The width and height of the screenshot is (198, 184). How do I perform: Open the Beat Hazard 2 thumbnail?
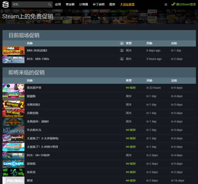(x=13, y=105)
